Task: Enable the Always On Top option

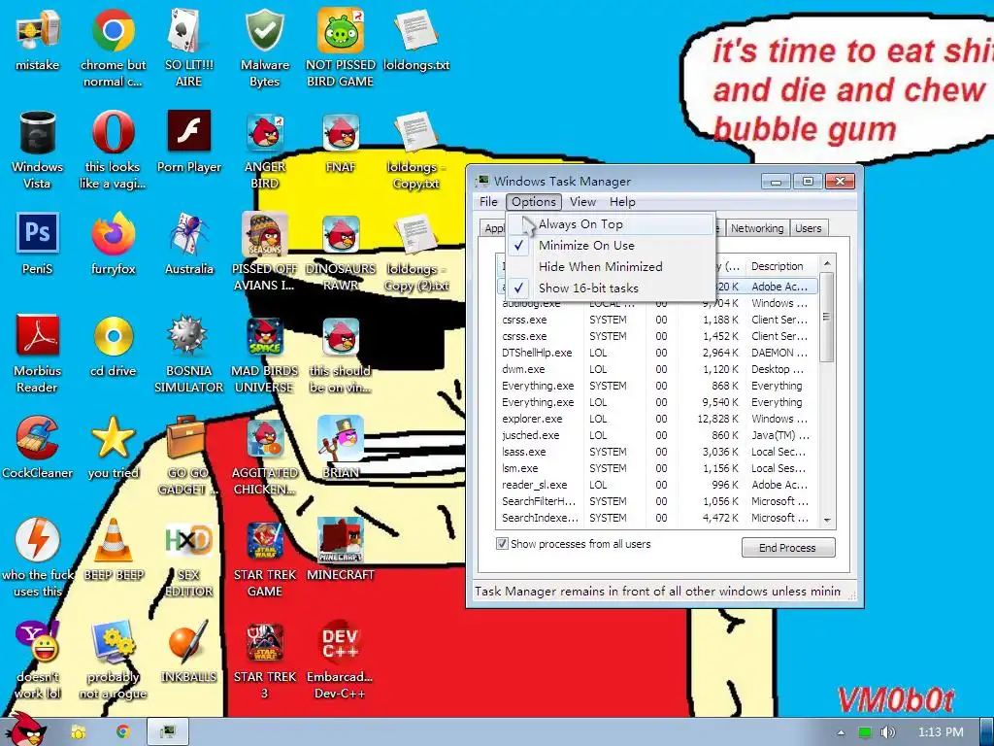Action: [x=612, y=224]
